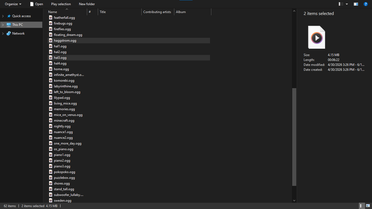Image resolution: width=372 pixels, height=209 pixels.
Task: Open Help with the question mark icon
Action: [x=366, y=4]
